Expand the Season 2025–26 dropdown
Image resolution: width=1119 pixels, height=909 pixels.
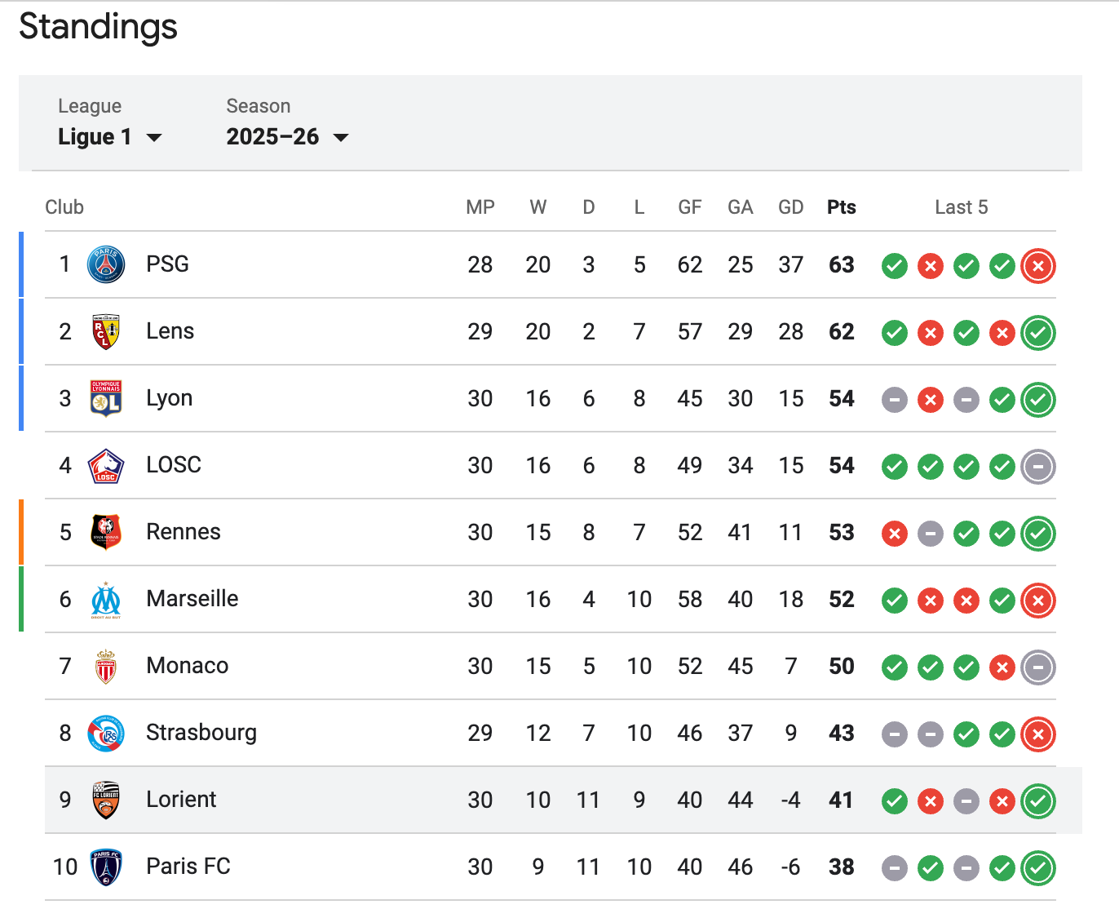(x=287, y=137)
